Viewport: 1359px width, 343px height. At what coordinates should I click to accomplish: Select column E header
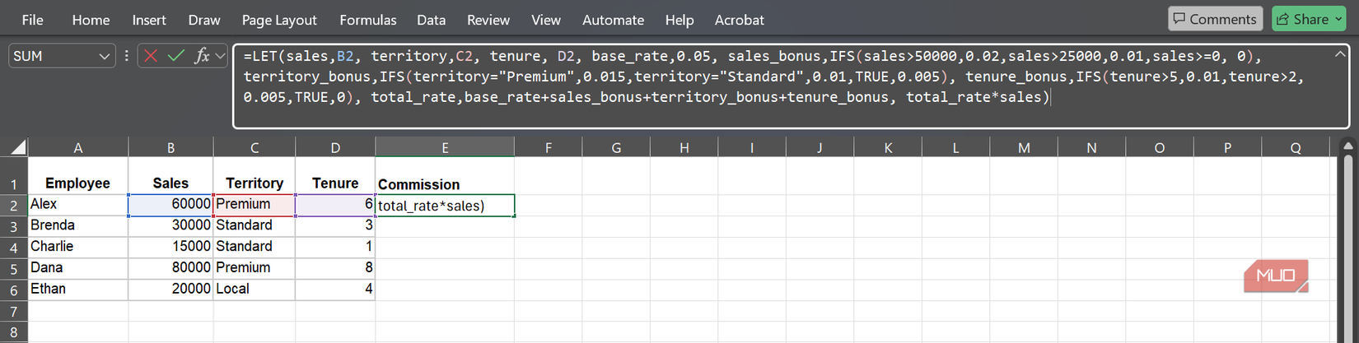445,148
